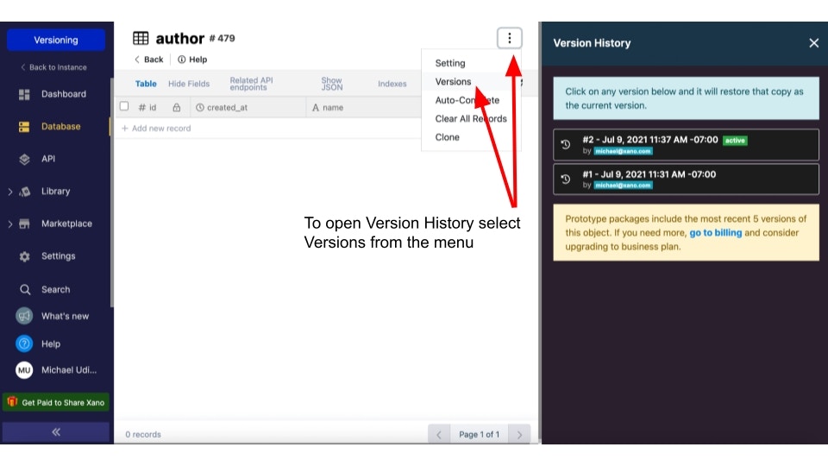This screenshot has height=466, width=828.
Task: Go to the next page arrow
Action: coord(519,434)
